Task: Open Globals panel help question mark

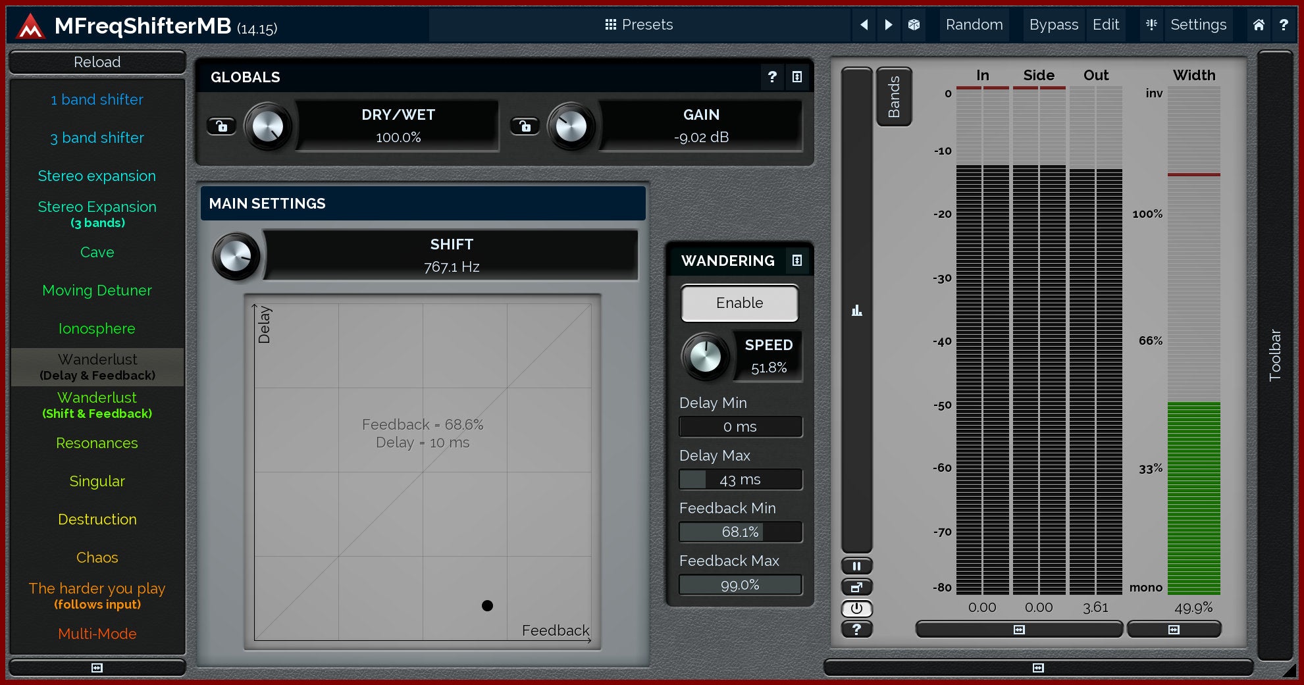Action: click(772, 77)
